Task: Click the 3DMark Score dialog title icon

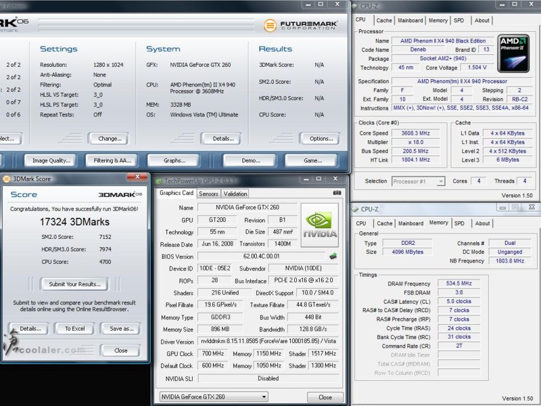Action: coord(6,179)
